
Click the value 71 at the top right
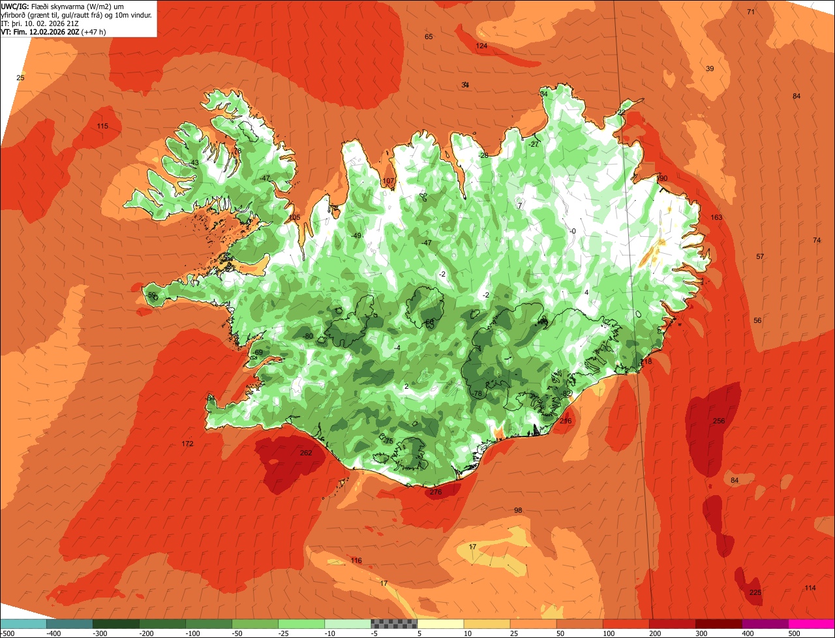coord(751,12)
